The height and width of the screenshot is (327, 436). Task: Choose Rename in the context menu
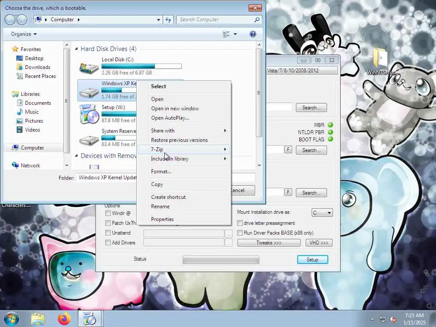click(184, 207)
